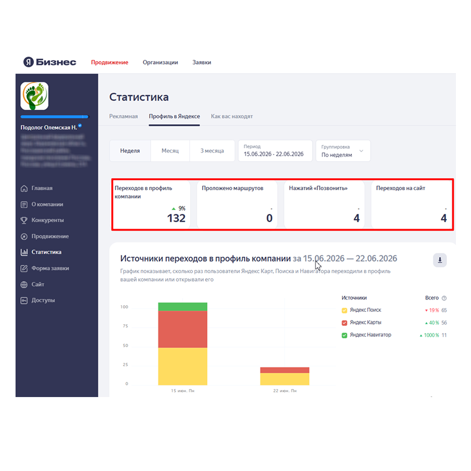Click the yellow Поиск segment of 15 июн bar
The image size is (471, 471).
(183, 366)
